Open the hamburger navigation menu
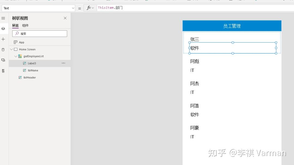Viewport: 294px width, 165px height. pos(3,18)
